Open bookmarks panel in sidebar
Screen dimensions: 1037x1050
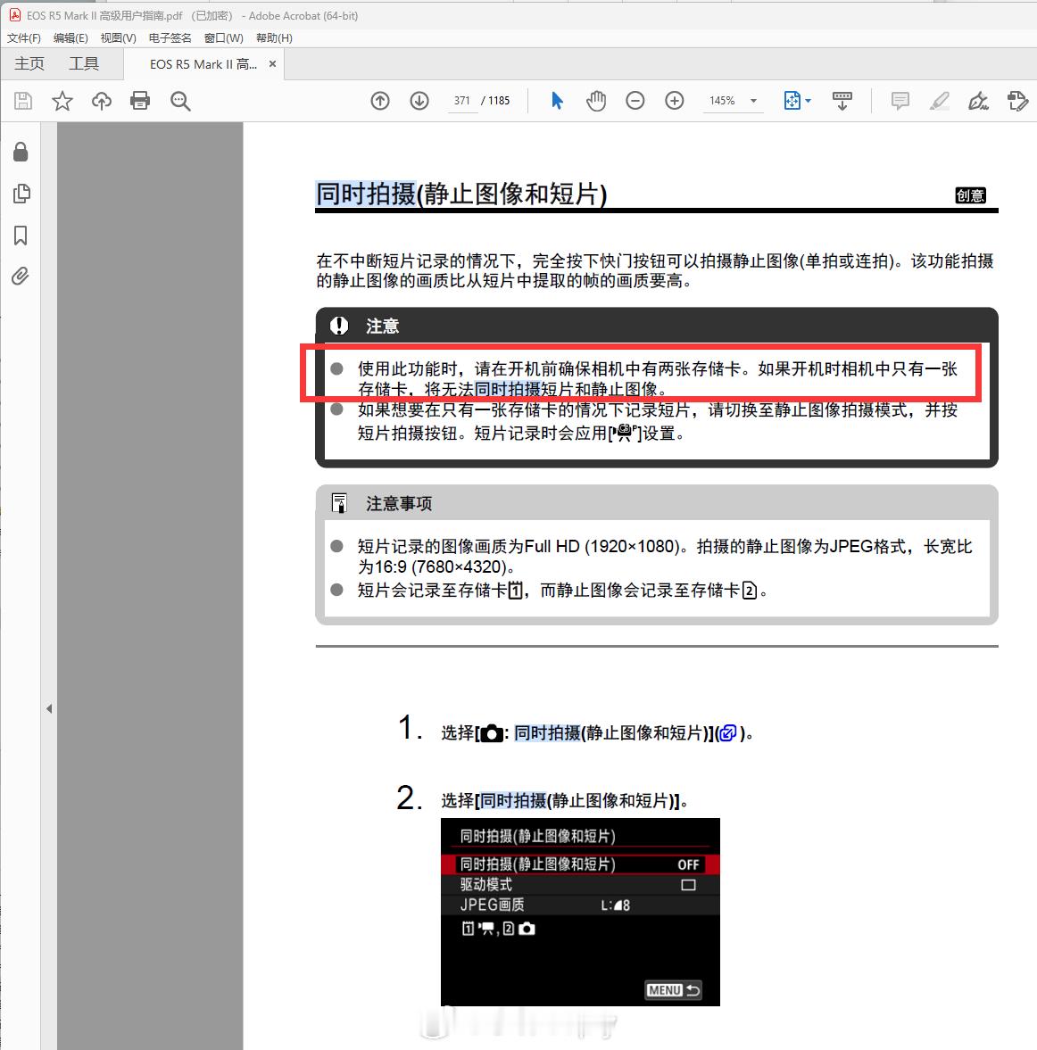21,235
